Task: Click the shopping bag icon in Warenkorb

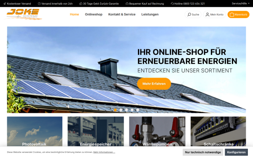Action: coord(231,14)
